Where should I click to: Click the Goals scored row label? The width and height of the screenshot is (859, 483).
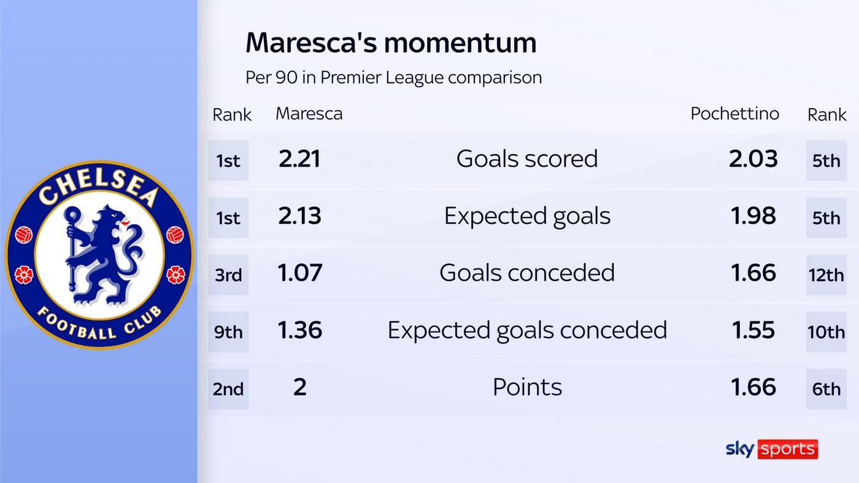527,159
